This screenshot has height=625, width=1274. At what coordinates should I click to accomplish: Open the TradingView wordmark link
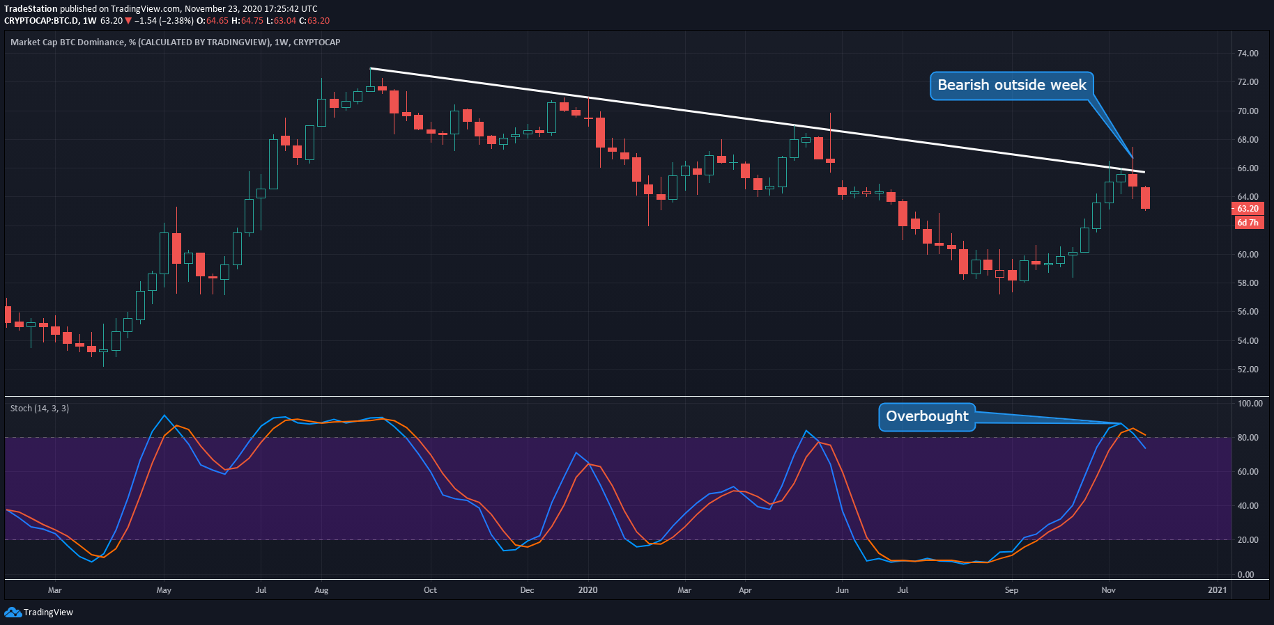point(48,612)
